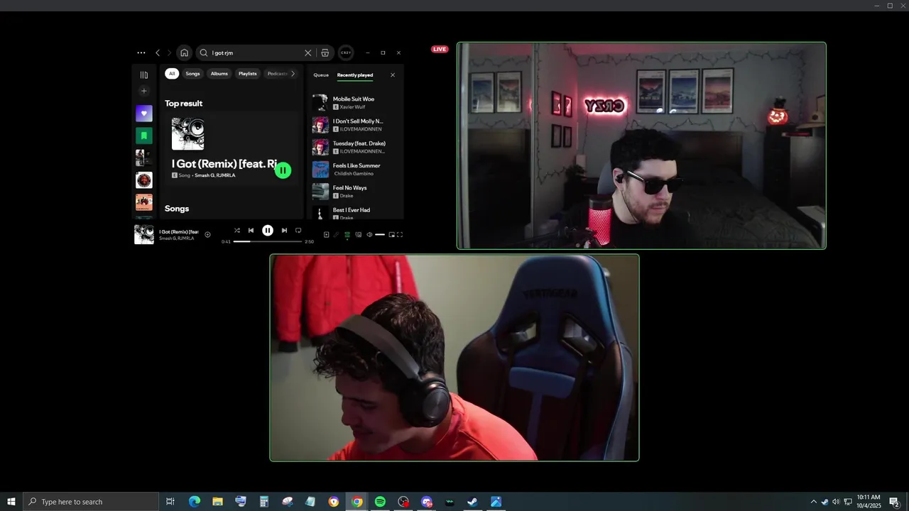Enter Spotify full screen mode
The height and width of the screenshot is (511, 909).
point(400,235)
